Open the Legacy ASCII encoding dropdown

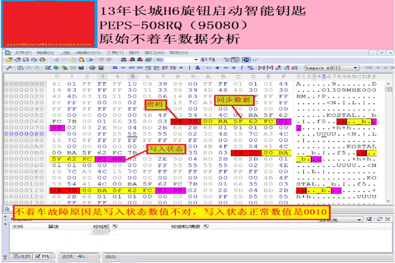point(355,68)
